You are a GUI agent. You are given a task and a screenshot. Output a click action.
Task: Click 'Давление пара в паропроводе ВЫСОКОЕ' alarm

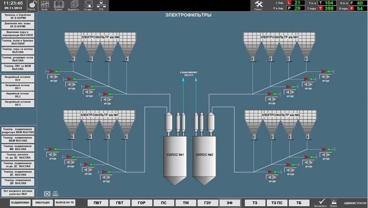pos(18,34)
